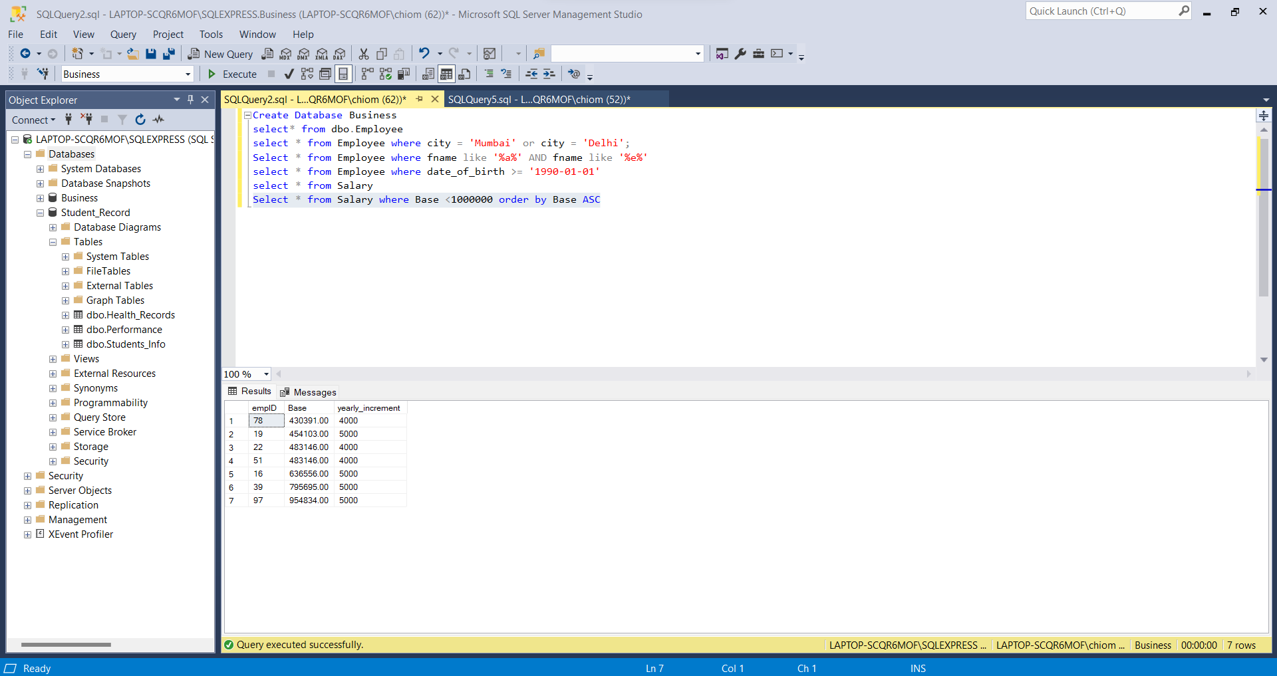This screenshot has height=676, width=1277.
Task: Open a new DAX query
Action: click(x=340, y=53)
